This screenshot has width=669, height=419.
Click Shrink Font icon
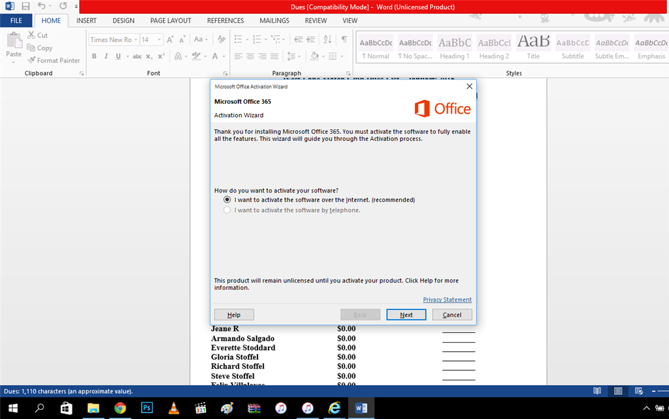tap(182, 40)
